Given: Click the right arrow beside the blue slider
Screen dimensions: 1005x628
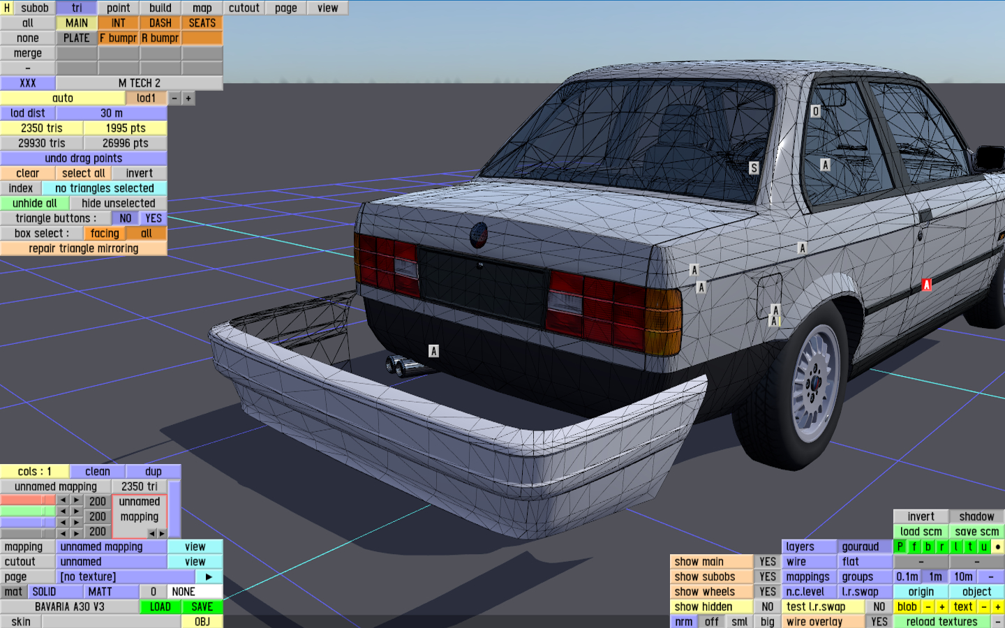Looking at the screenshot, I should 77,523.
